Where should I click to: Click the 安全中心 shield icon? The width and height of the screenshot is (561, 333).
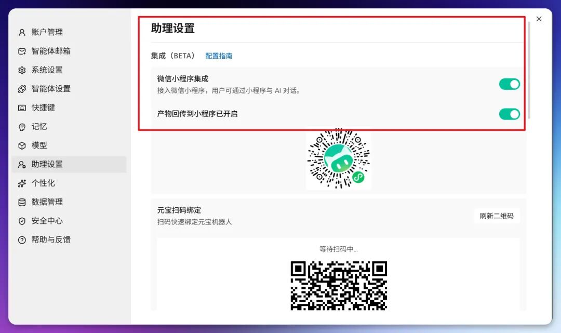22,221
